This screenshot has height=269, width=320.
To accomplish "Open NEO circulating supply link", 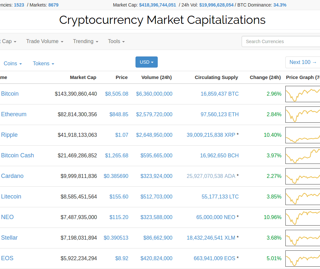I will point(216,217).
